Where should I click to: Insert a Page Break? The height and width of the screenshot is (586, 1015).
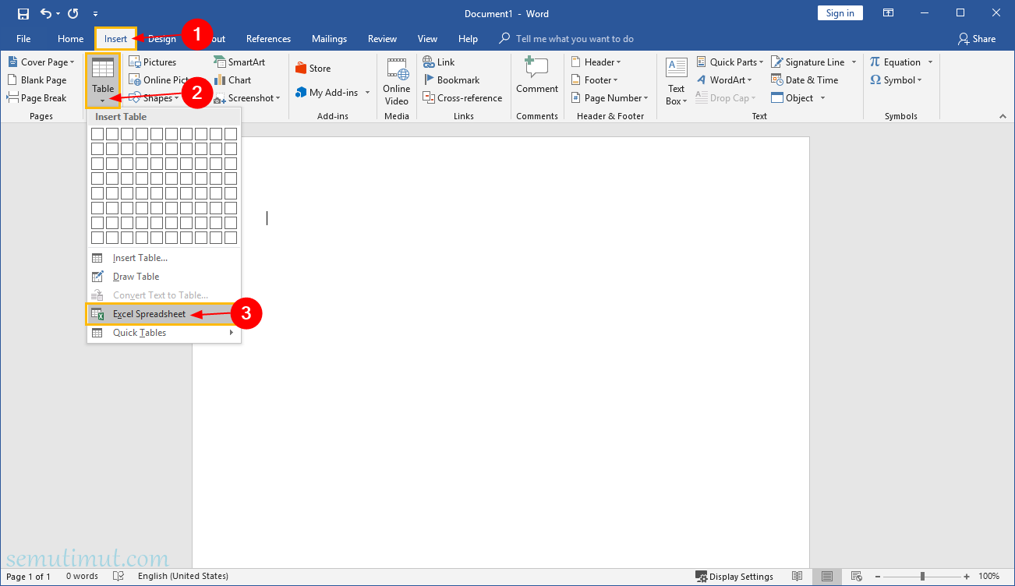pyautogui.click(x=37, y=98)
